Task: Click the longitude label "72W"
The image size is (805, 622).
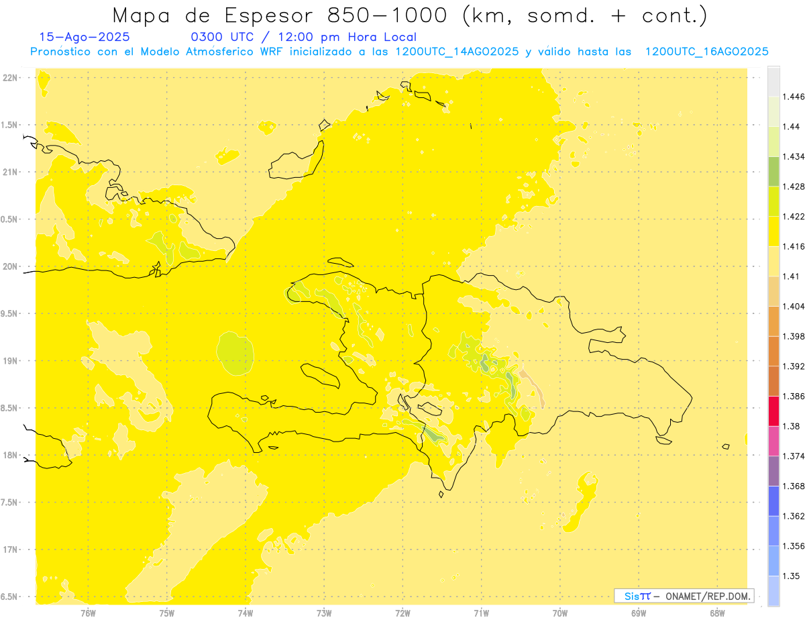Action: tap(402, 613)
